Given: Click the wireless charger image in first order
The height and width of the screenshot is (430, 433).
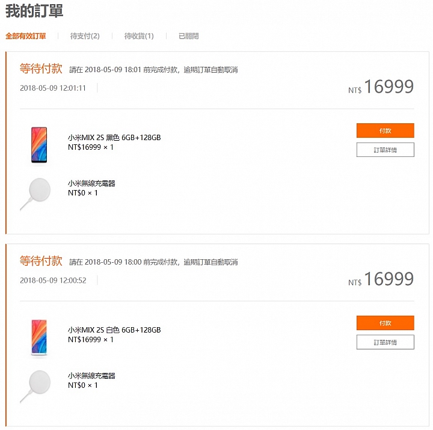Looking at the screenshot, I should point(35,194).
